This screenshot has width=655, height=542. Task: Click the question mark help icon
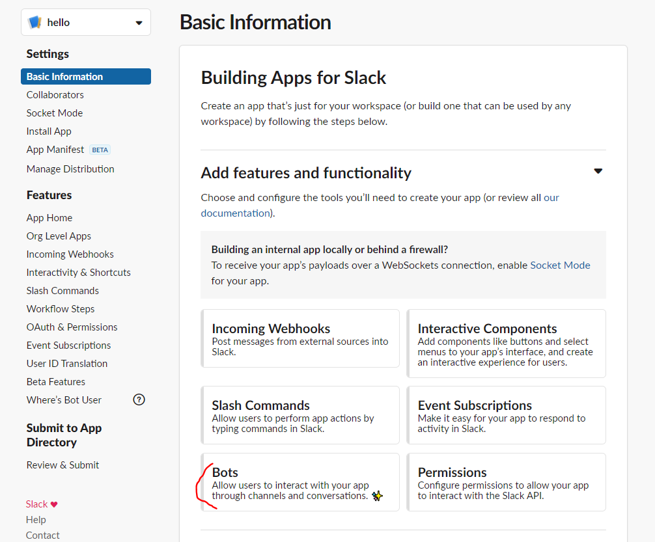pos(139,400)
